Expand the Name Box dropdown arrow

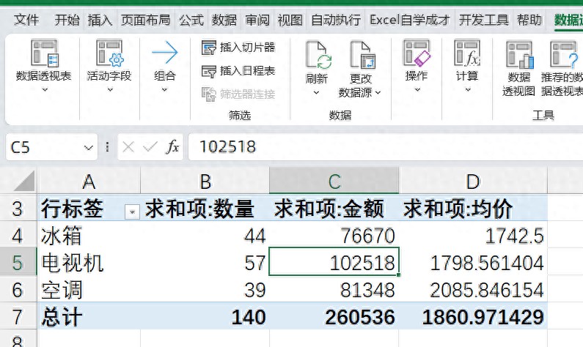tap(89, 148)
